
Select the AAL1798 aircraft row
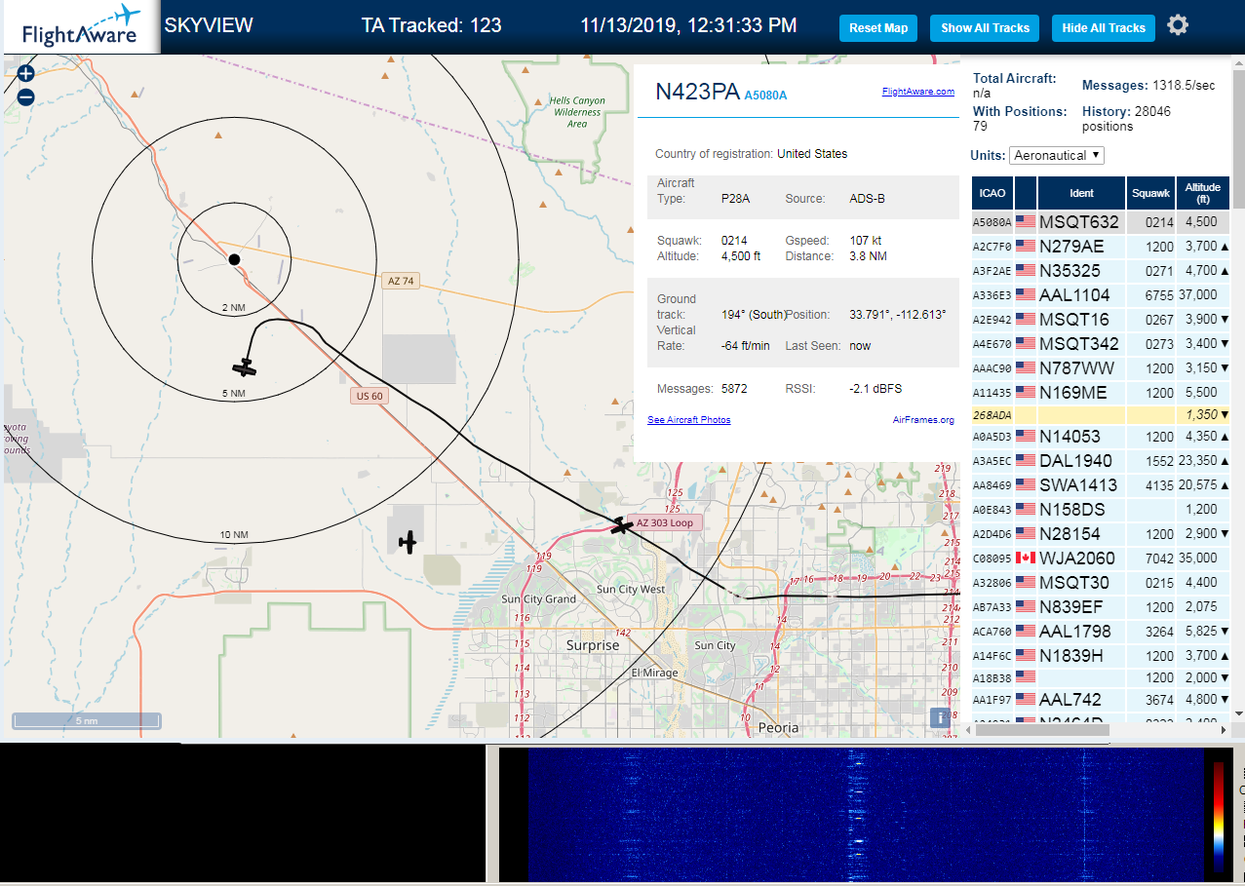tap(1102, 631)
